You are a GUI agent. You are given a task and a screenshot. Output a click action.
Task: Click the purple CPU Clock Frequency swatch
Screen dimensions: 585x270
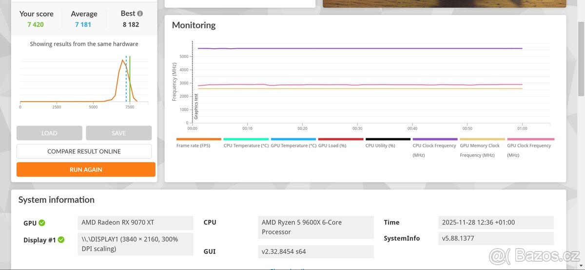[435, 139]
